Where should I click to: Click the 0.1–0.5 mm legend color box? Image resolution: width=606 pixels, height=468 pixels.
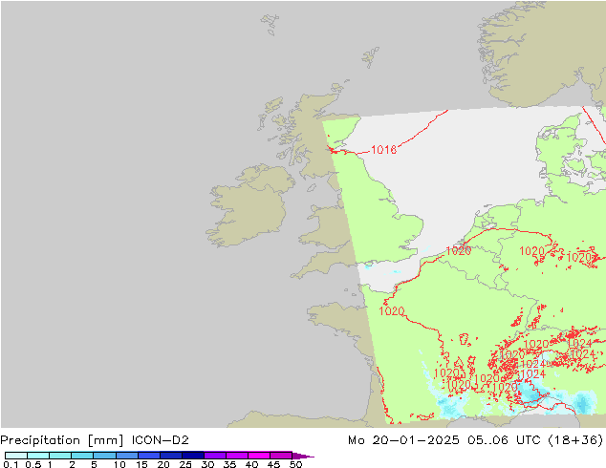16,456
